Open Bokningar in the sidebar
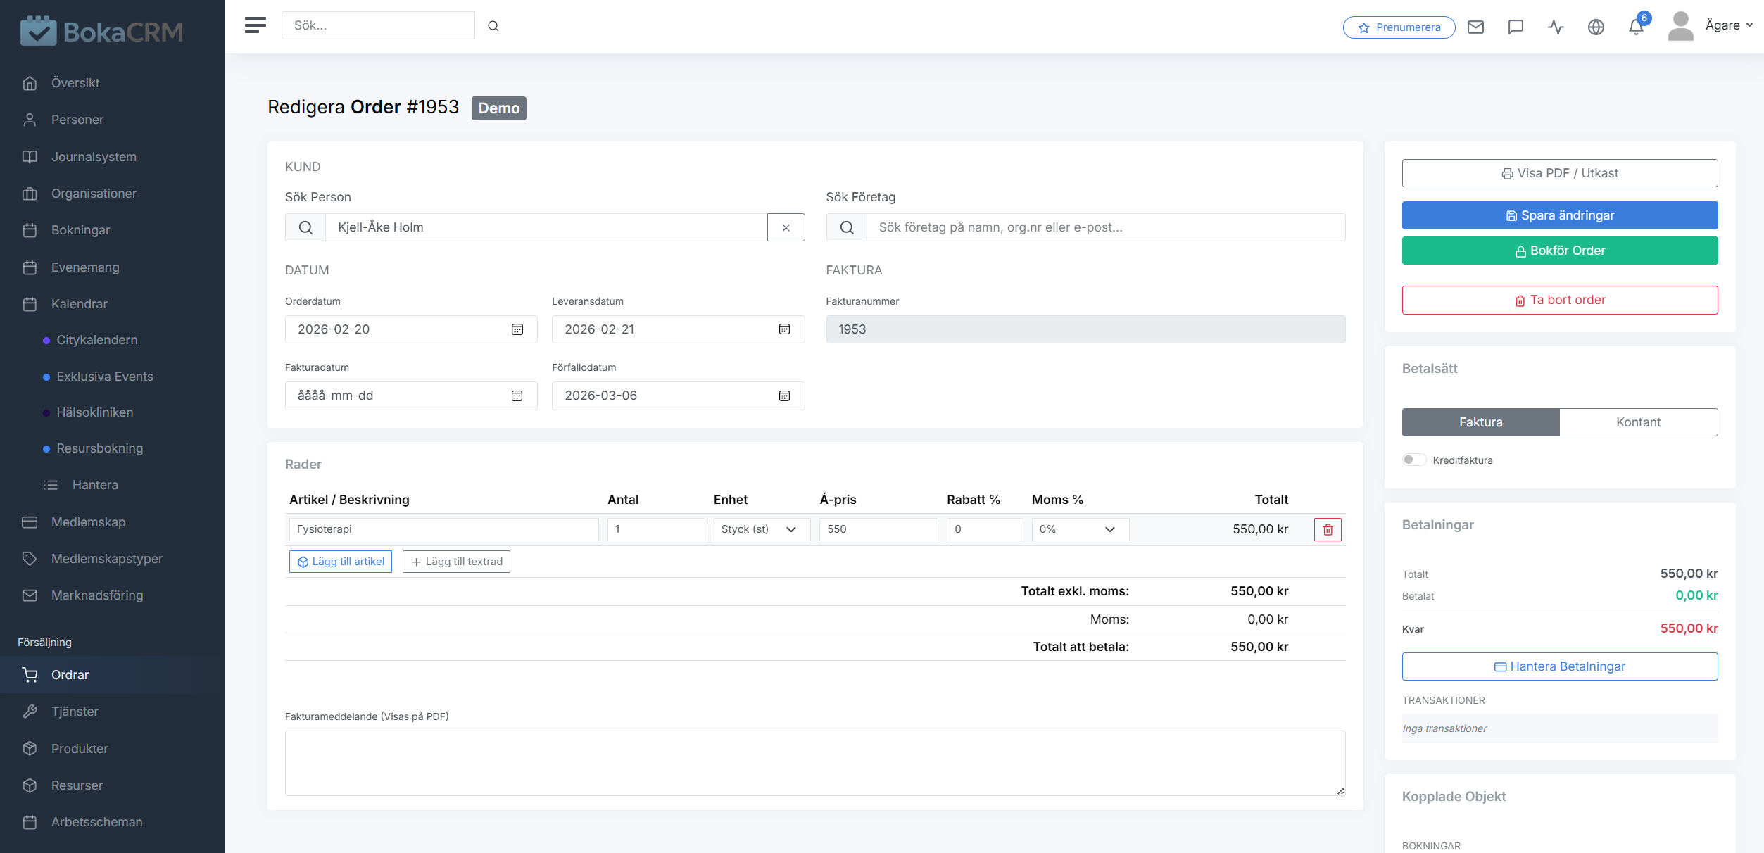The image size is (1764, 853). [80, 230]
